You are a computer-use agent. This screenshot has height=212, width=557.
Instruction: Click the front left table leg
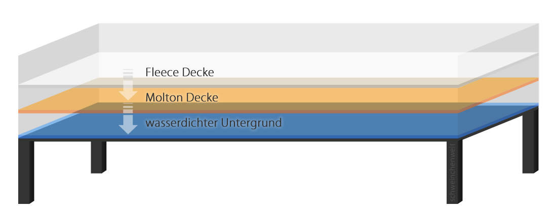click(26, 172)
